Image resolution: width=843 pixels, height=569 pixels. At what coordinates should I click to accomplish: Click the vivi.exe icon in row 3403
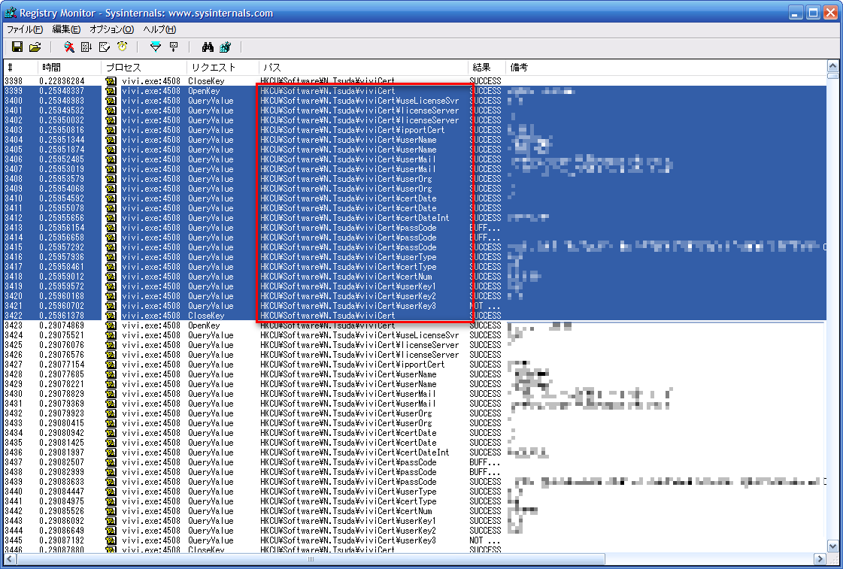coord(111,130)
